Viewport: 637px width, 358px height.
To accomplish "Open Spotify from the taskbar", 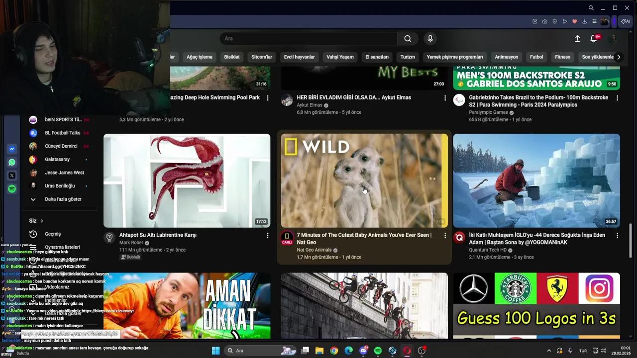I will (x=378, y=351).
